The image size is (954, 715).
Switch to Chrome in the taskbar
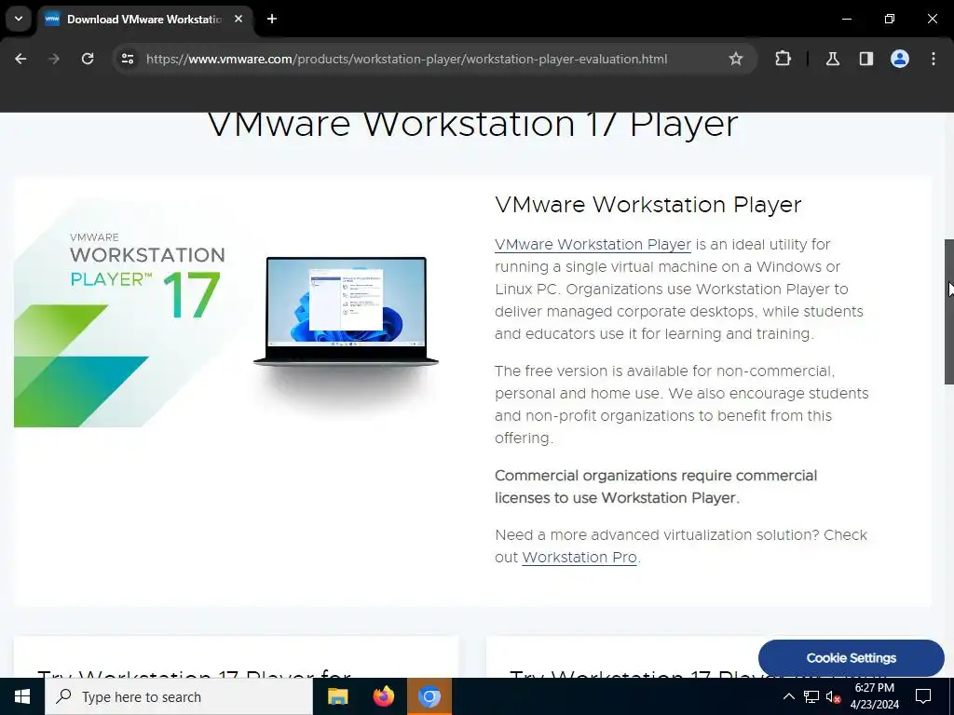429,696
